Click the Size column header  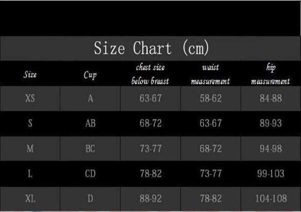30,75
